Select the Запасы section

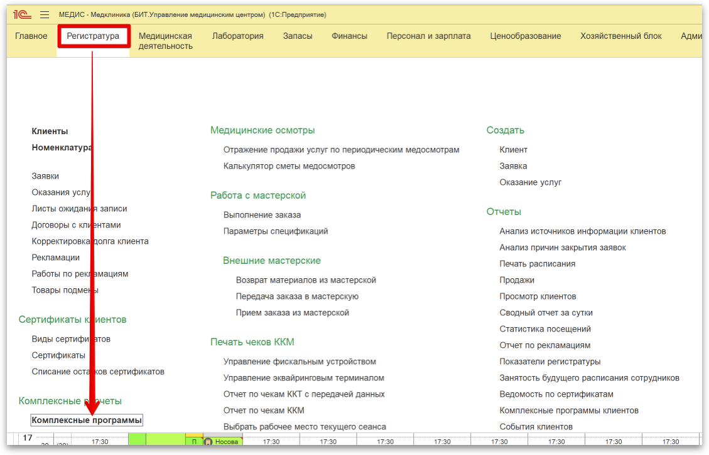click(x=298, y=36)
